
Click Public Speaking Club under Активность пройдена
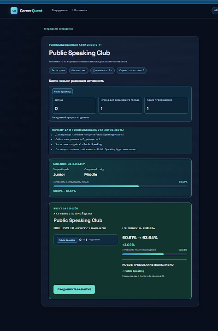point(78,220)
